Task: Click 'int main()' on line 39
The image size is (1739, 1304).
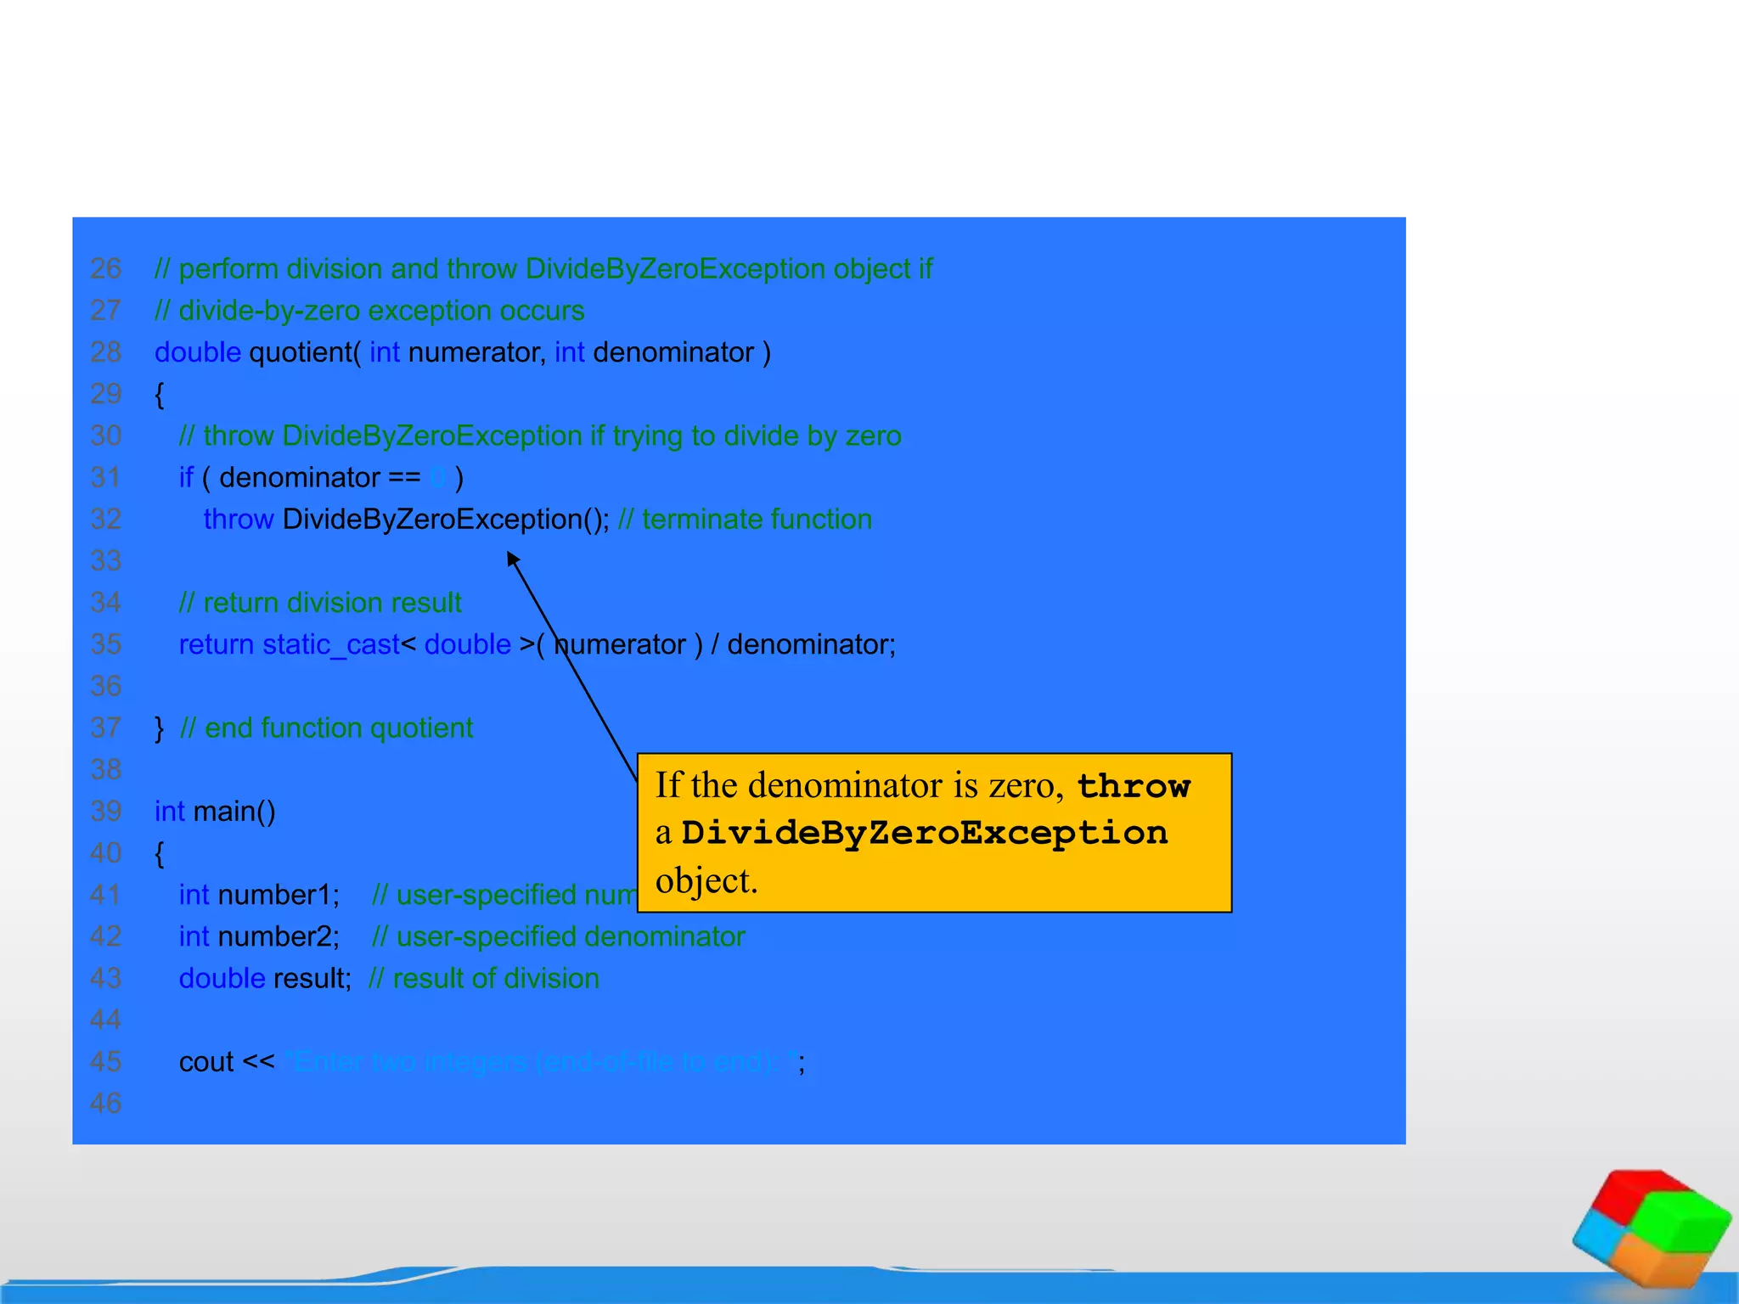Action: click(x=215, y=812)
